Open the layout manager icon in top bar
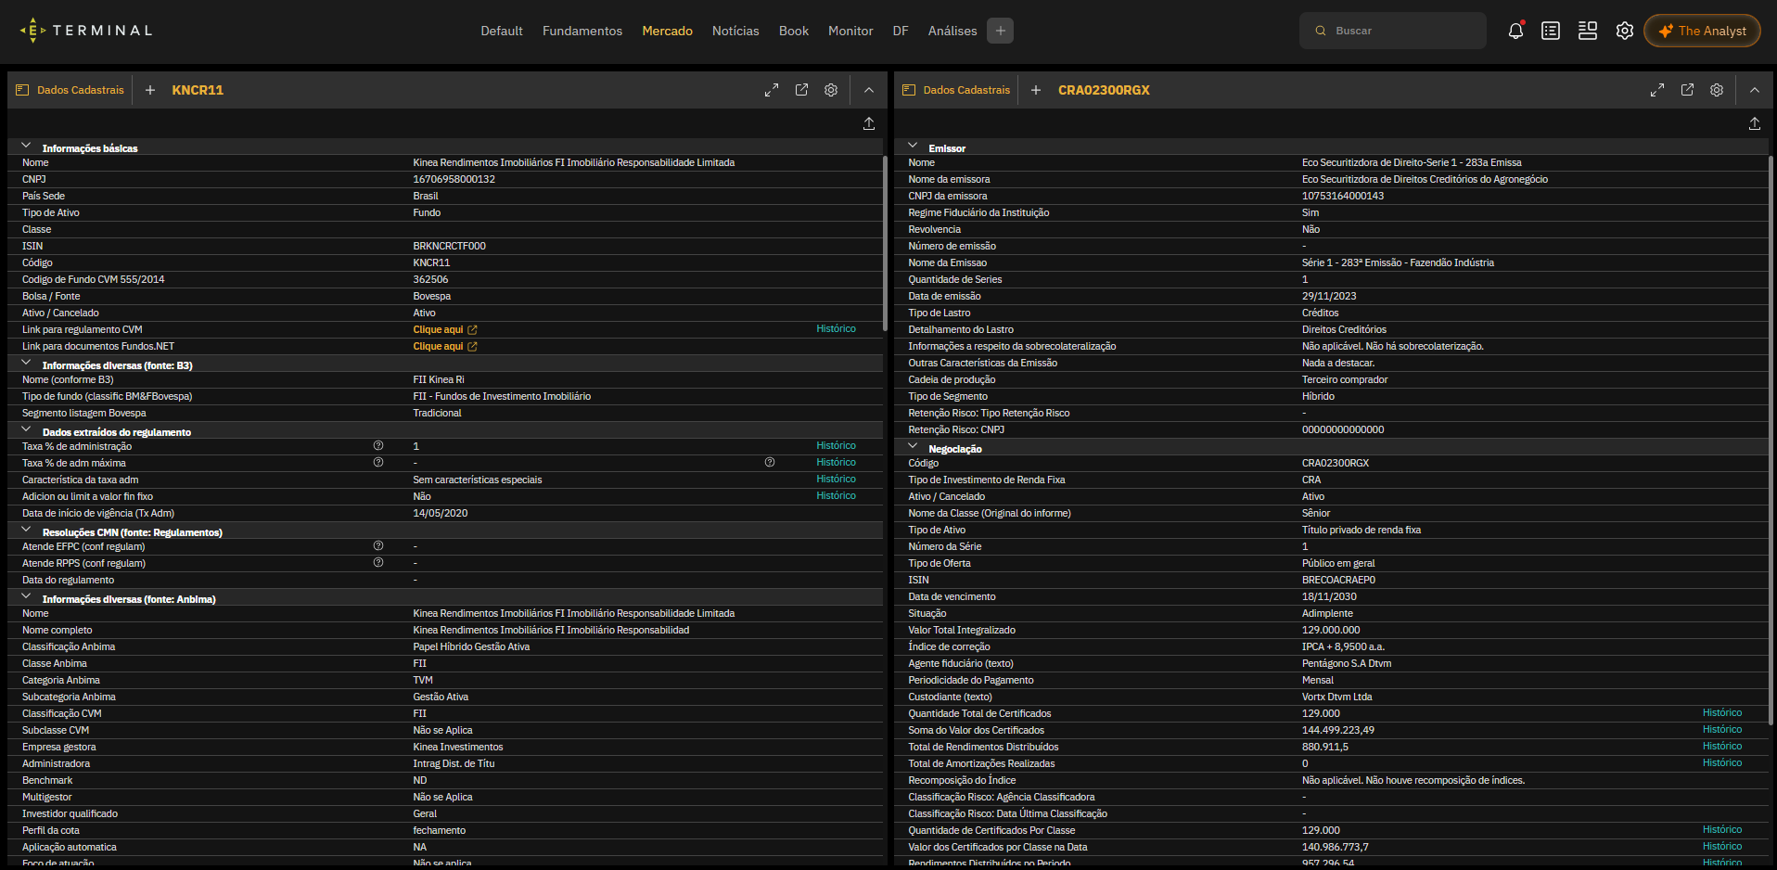The image size is (1777, 870). pos(1588,31)
